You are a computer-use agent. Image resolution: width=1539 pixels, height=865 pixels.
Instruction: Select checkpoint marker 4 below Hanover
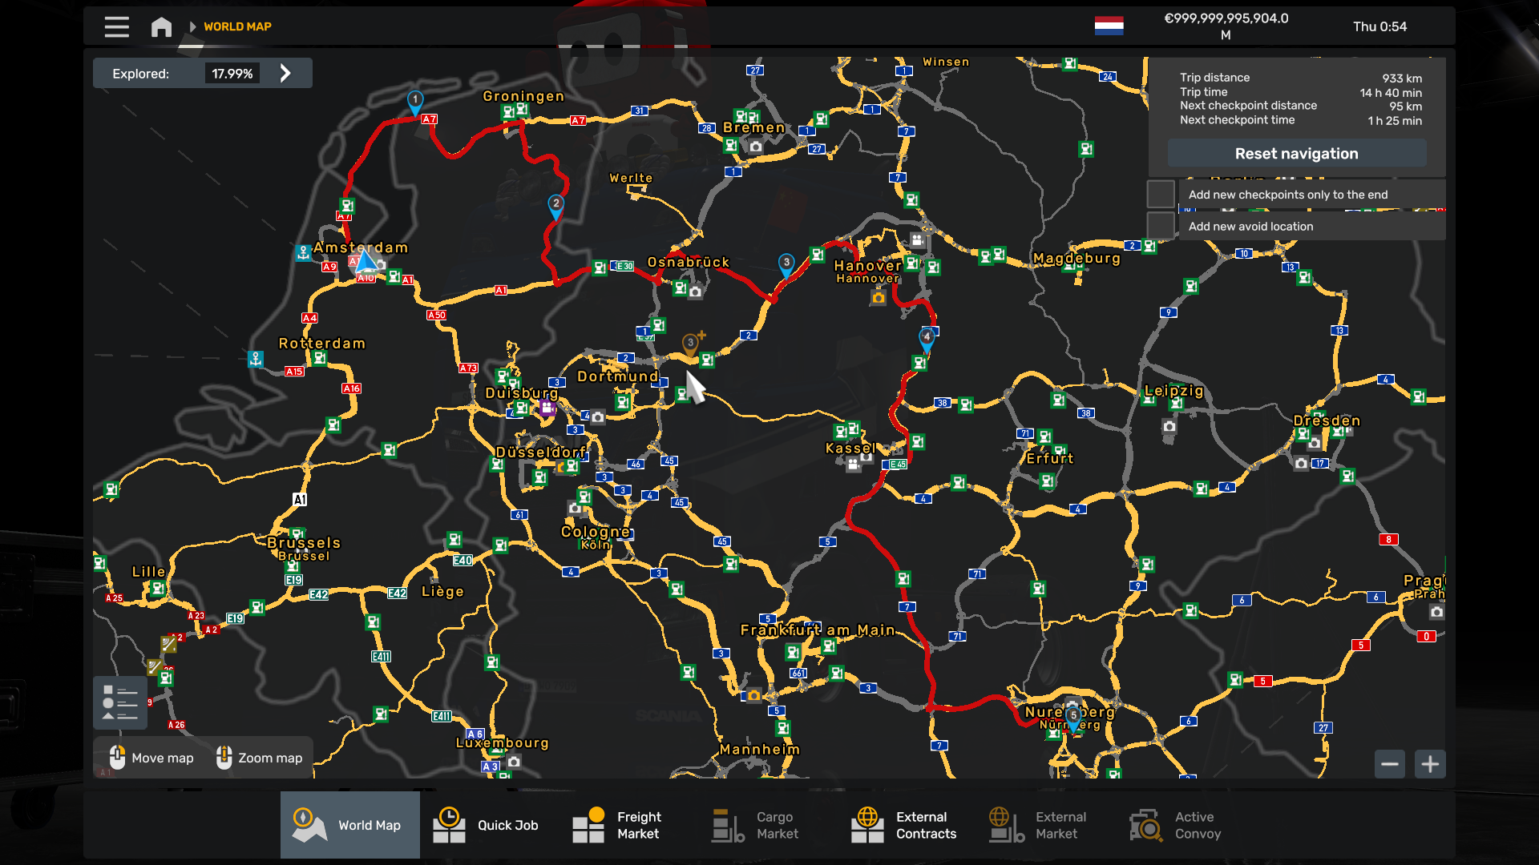927,337
